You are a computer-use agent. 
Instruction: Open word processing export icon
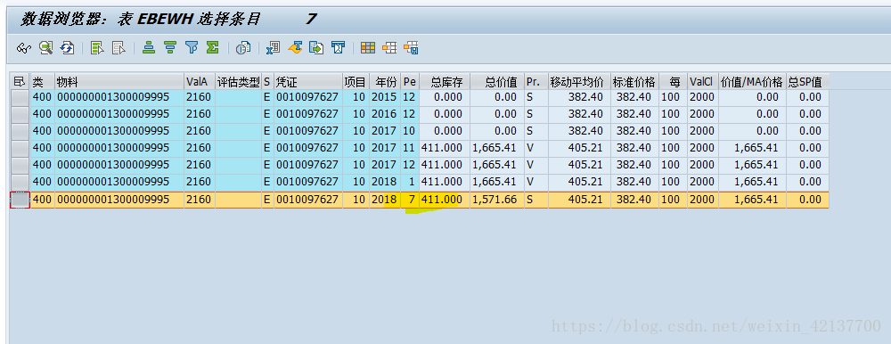point(295,48)
